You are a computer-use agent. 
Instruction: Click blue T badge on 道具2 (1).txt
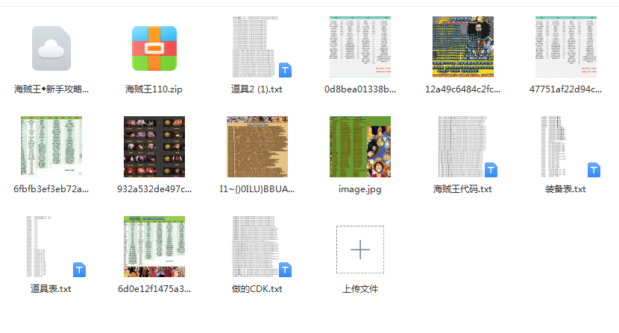(285, 70)
